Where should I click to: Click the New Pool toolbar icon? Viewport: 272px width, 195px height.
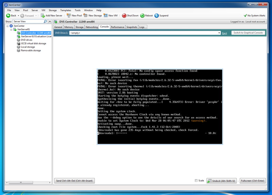[69, 16]
